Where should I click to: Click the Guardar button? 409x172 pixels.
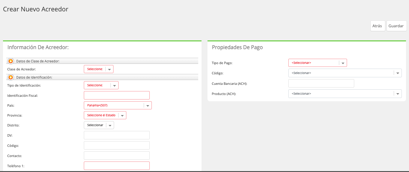pyautogui.click(x=396, y=26)
